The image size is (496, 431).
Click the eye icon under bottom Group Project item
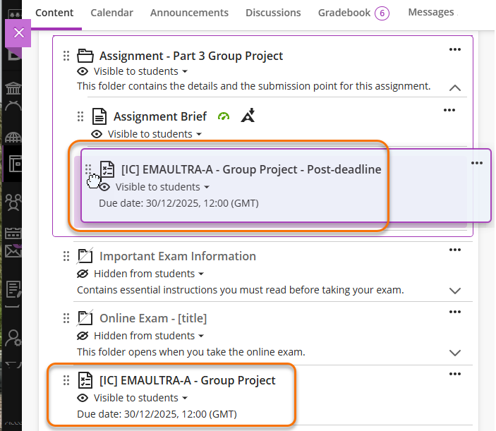coord(83,398)
